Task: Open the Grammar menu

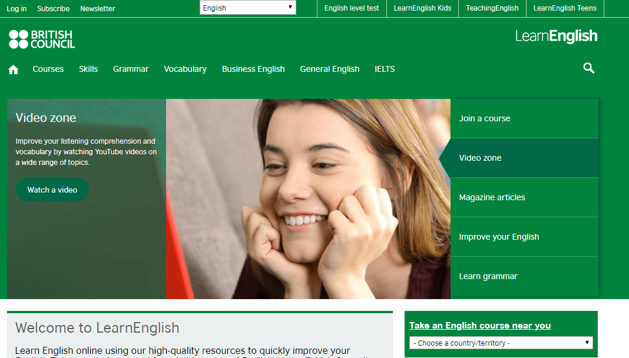Action: [131, 69]
